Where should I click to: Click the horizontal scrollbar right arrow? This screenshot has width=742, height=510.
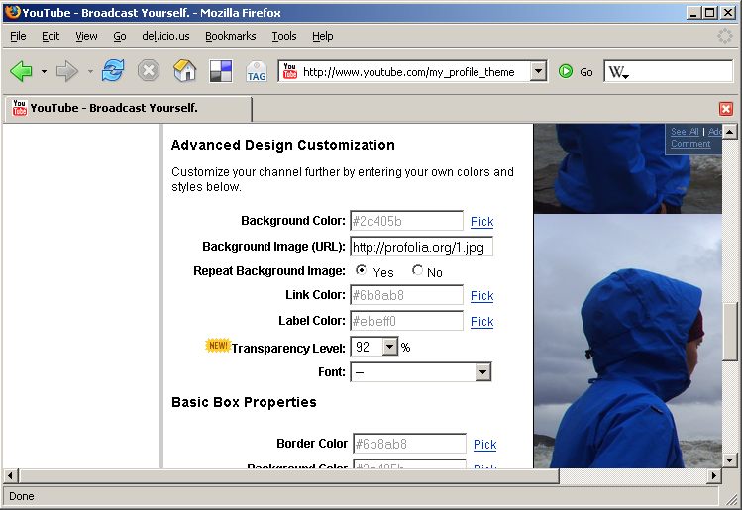pyautogui.click(x=713, y=476)
